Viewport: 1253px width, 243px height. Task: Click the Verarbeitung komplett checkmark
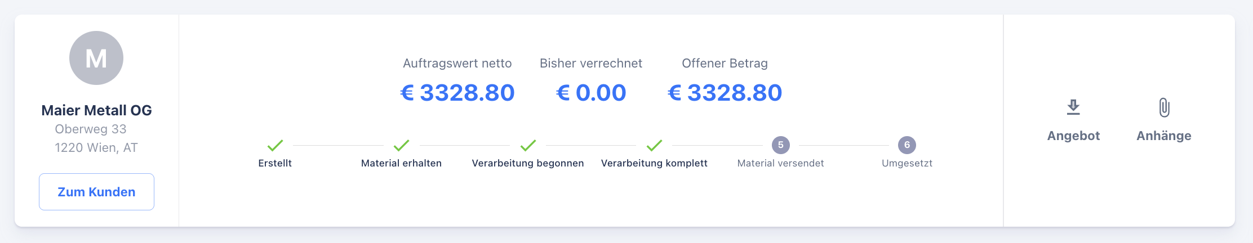654,145
